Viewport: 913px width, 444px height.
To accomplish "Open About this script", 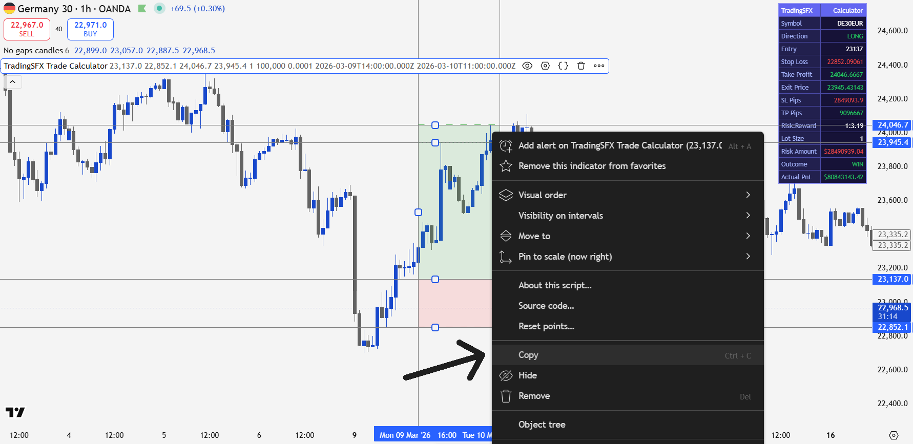I will [x=628, y=285].
